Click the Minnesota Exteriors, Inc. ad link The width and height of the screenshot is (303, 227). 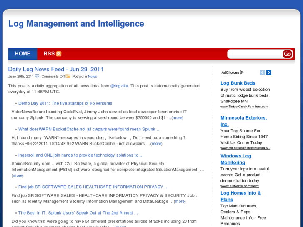244,121
